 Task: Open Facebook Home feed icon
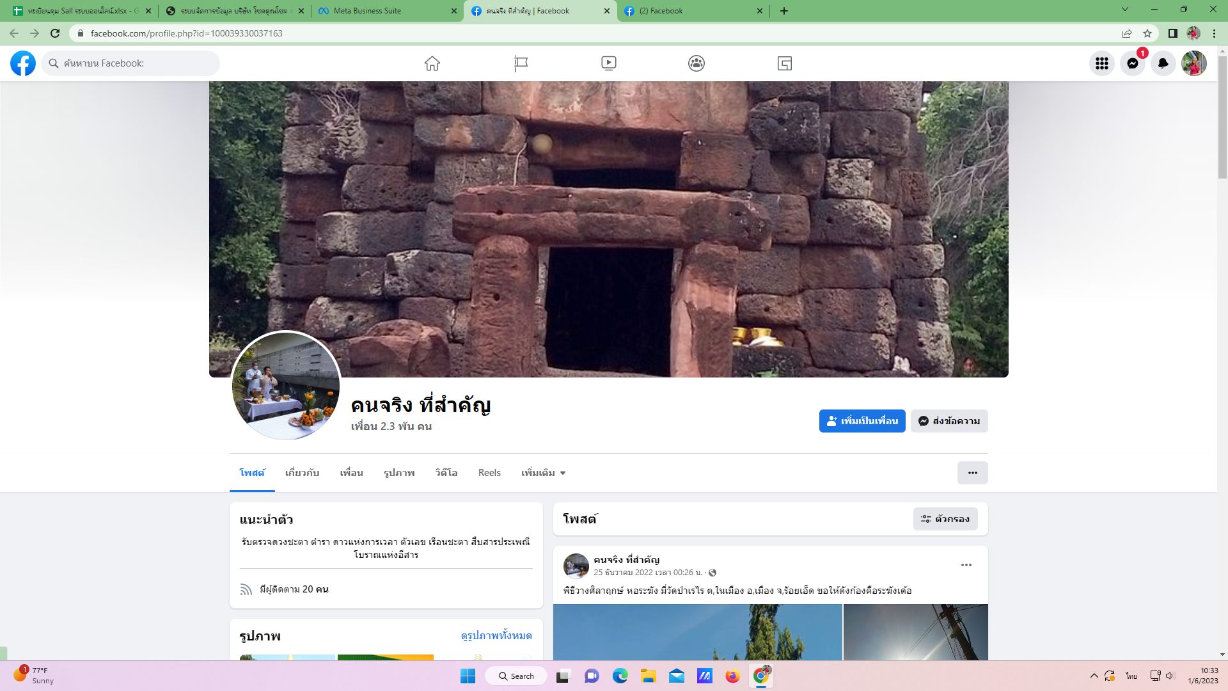click(432, 63)
